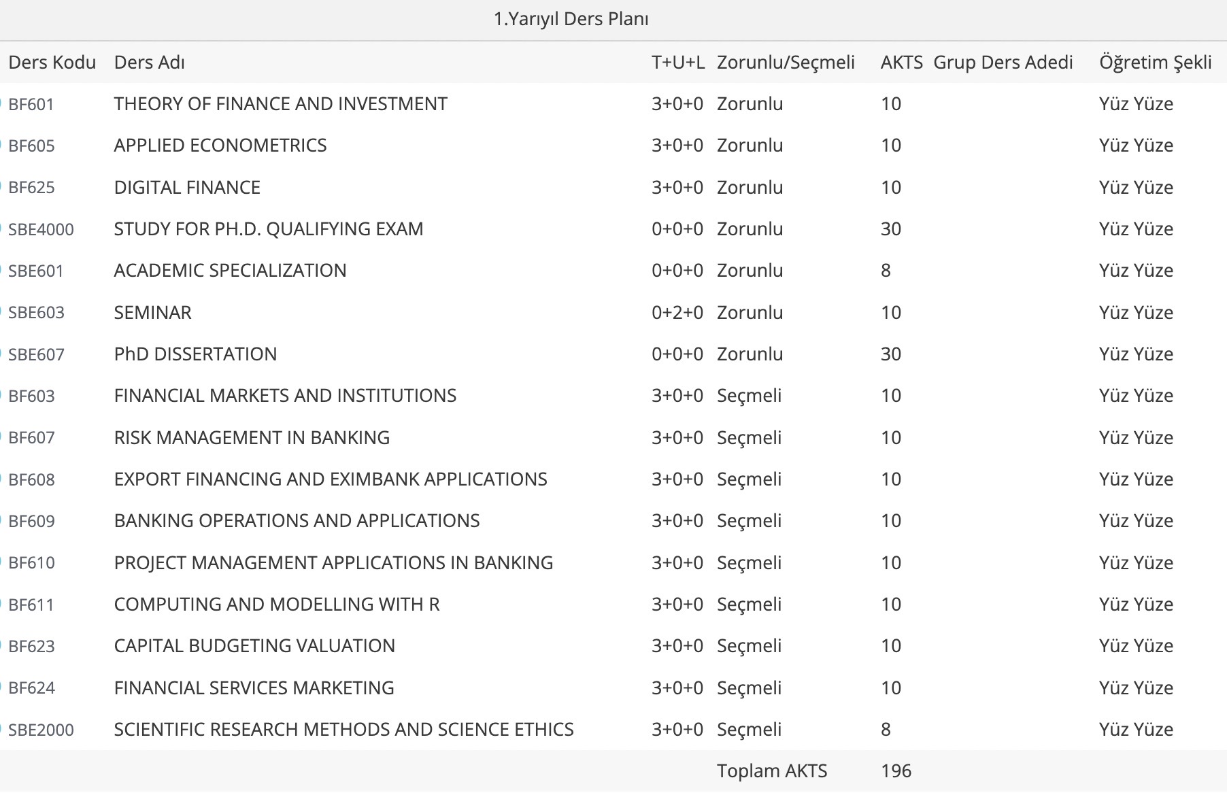This screenshot has width=1227, height=797.
Task: Click the Toplam AKTS value 196
Action: (896, 771)
